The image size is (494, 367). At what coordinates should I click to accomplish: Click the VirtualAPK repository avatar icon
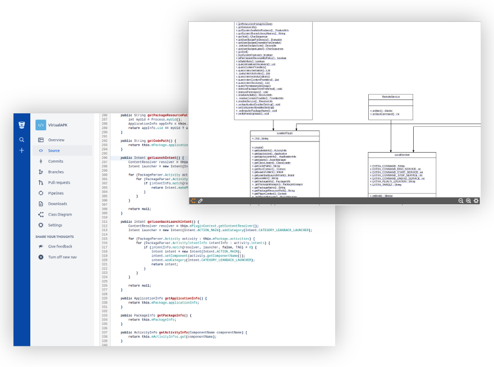click(40, 125)
